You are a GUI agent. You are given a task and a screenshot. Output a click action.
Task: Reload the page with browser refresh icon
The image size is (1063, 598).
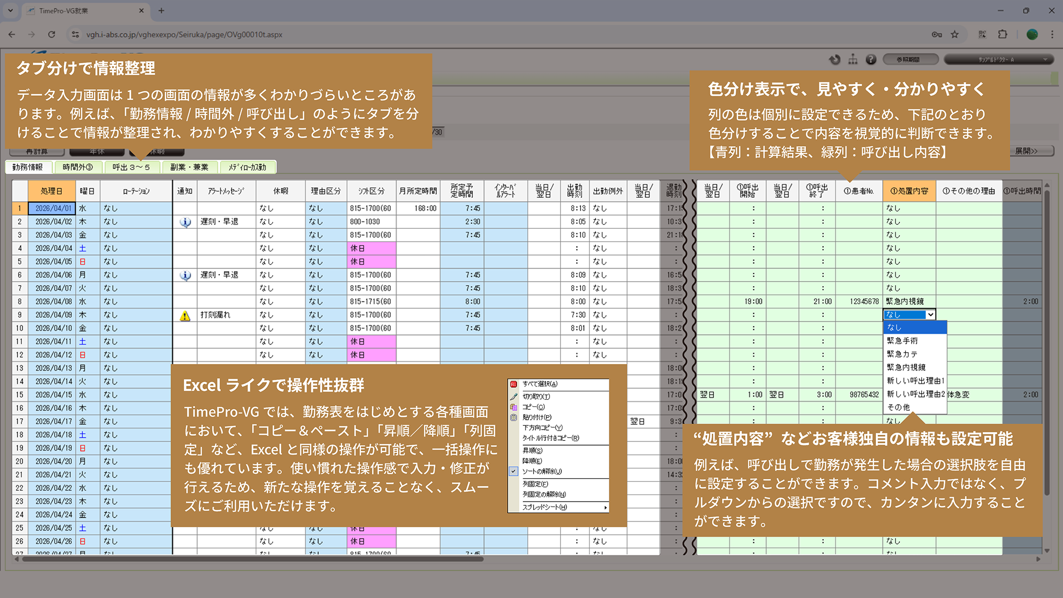(x=51, y=34)
